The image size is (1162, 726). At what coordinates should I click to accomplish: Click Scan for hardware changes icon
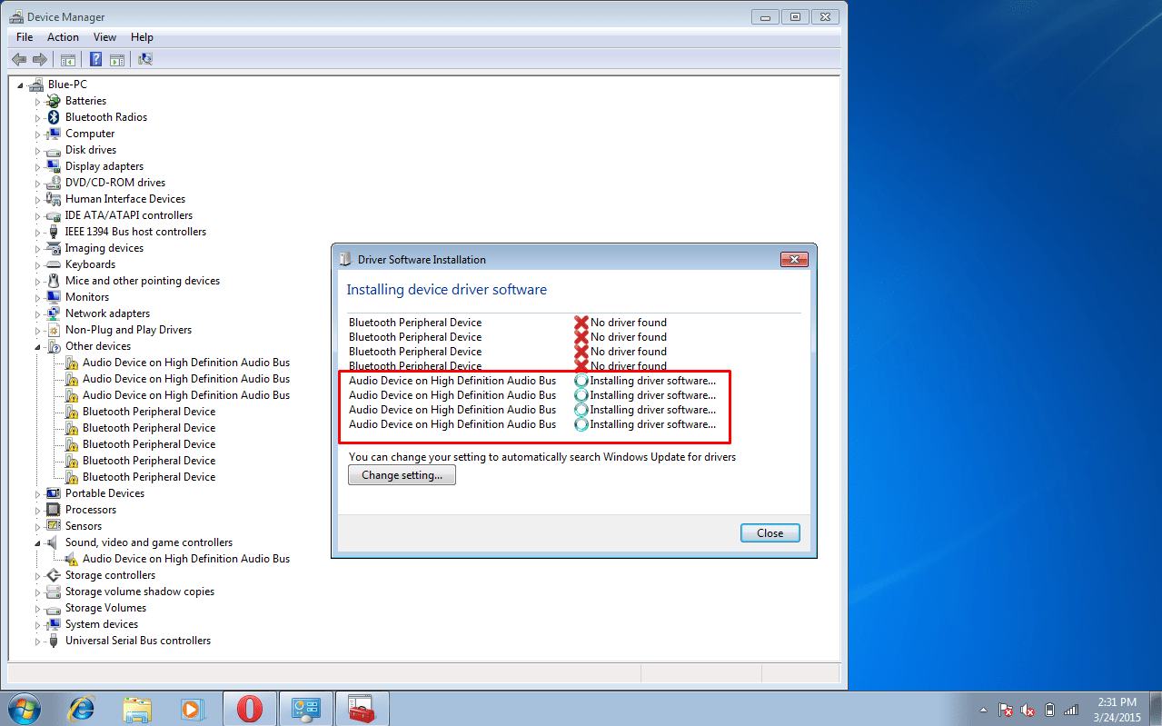coord(145,59)
